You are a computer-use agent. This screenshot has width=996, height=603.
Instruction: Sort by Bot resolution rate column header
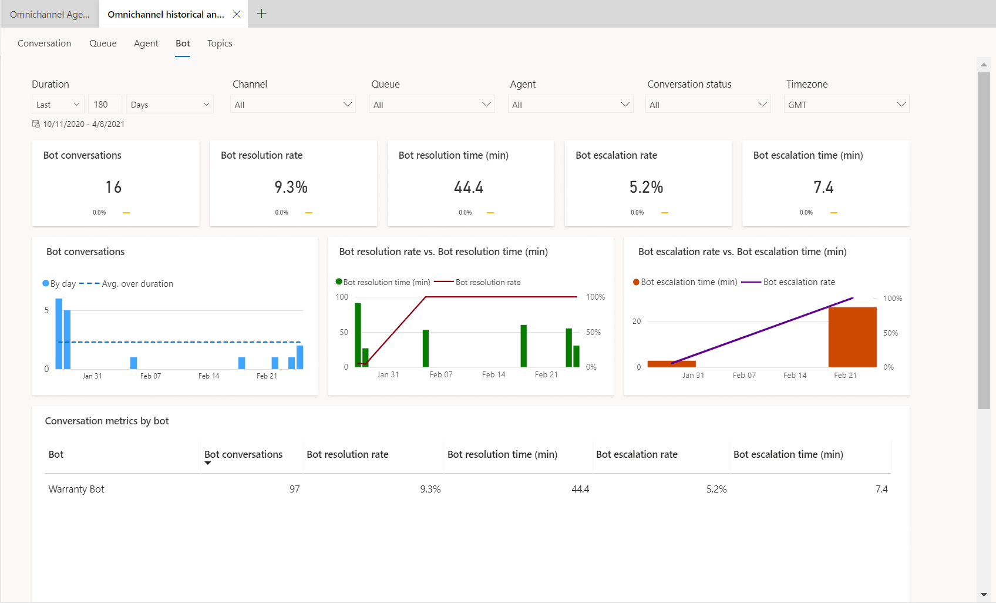(x=348, y=454)
